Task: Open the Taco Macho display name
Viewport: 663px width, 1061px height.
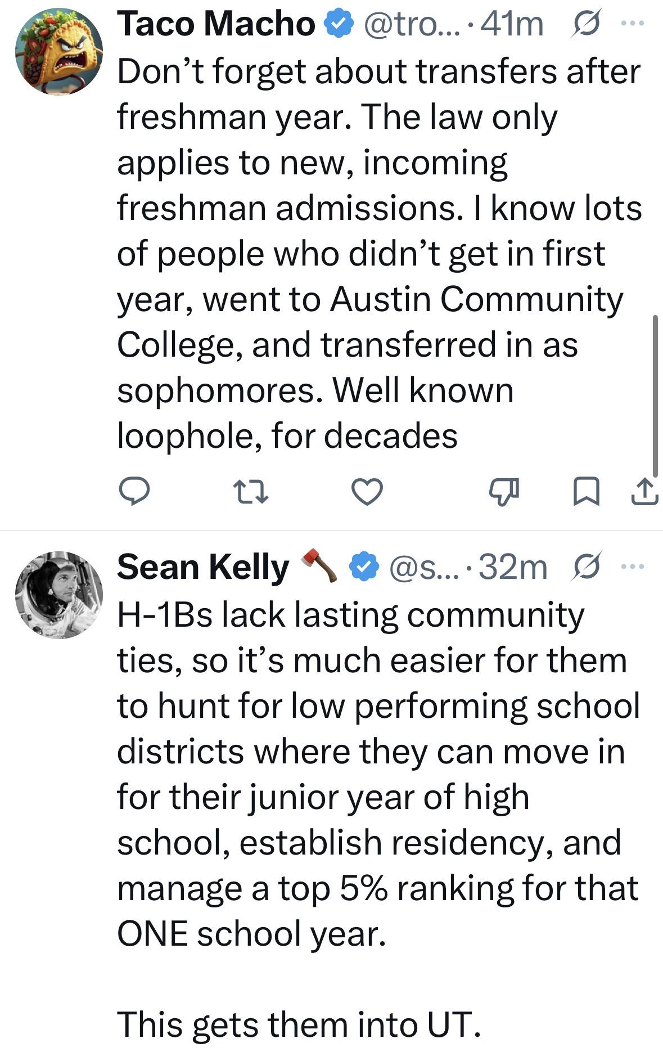Action: pos(216,25)
